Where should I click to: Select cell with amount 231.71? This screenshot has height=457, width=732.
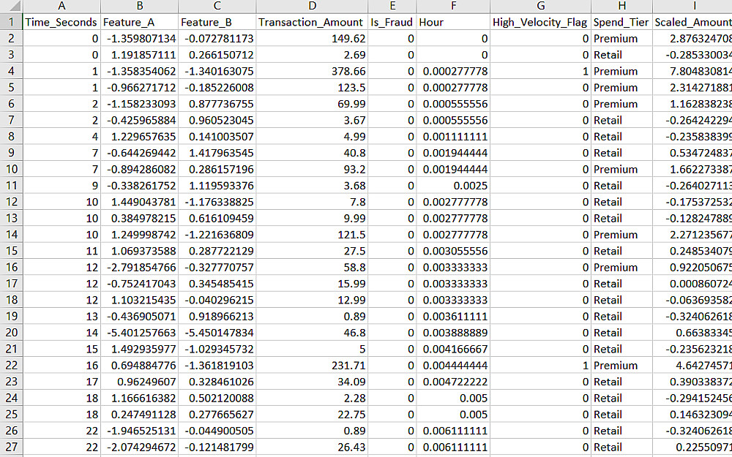point(312,366)
